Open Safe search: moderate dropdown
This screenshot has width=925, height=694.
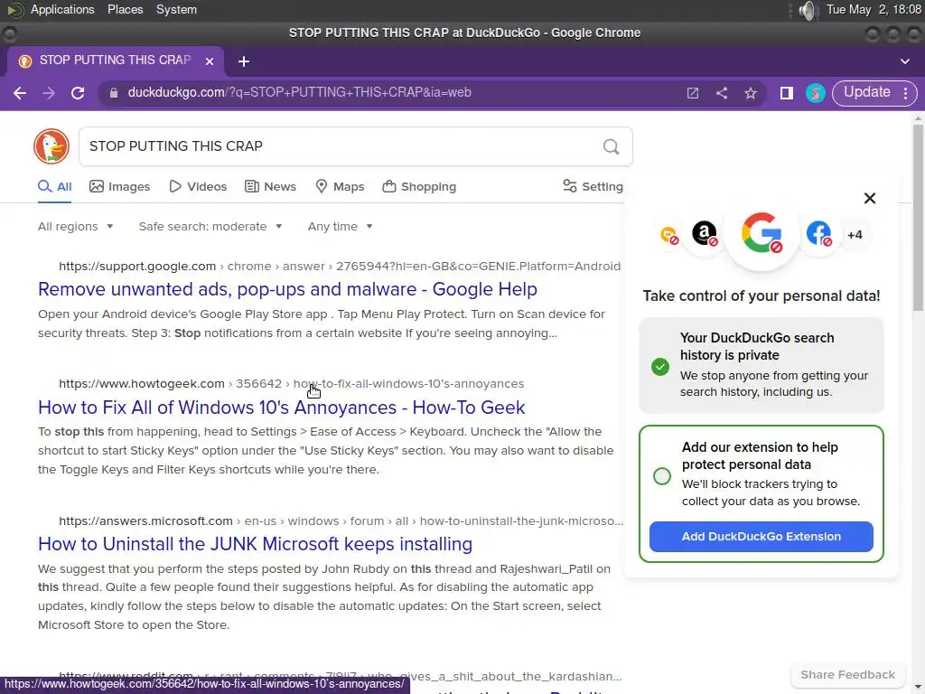(210, 227)
